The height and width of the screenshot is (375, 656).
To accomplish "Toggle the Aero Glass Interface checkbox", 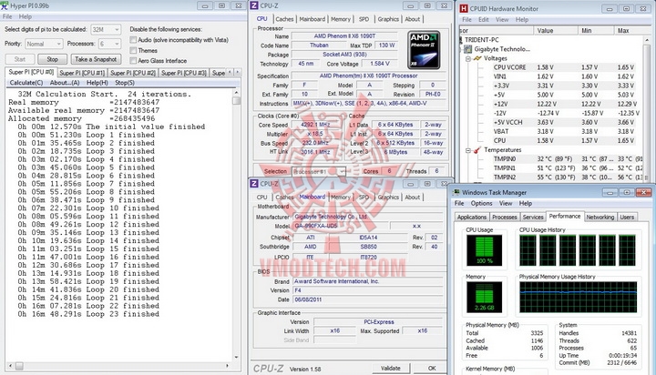I will 133,61.
